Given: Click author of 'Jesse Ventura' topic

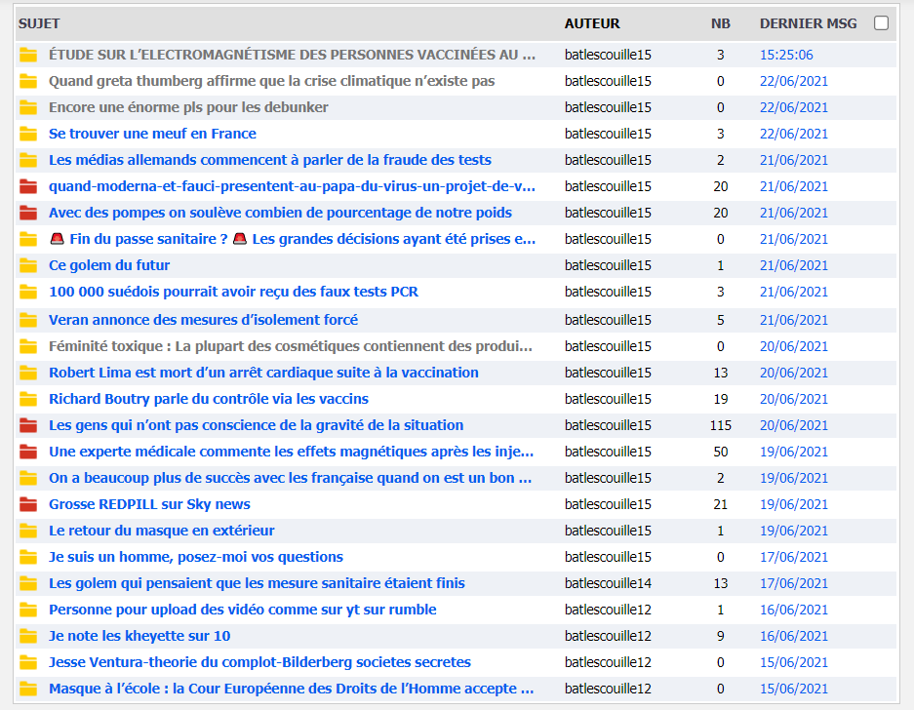Looking at the screenshot, I should 608,662.
